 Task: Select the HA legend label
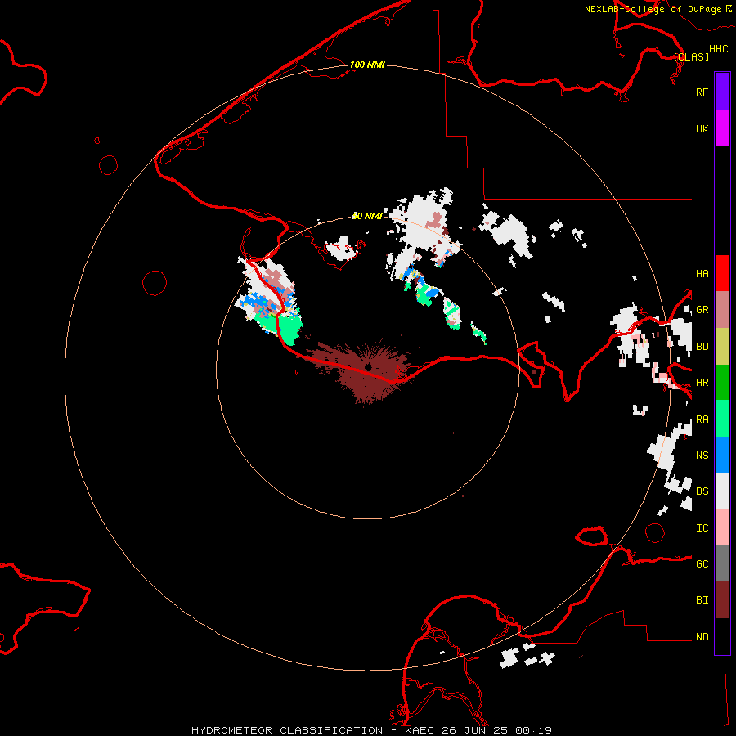click(702, 274)
